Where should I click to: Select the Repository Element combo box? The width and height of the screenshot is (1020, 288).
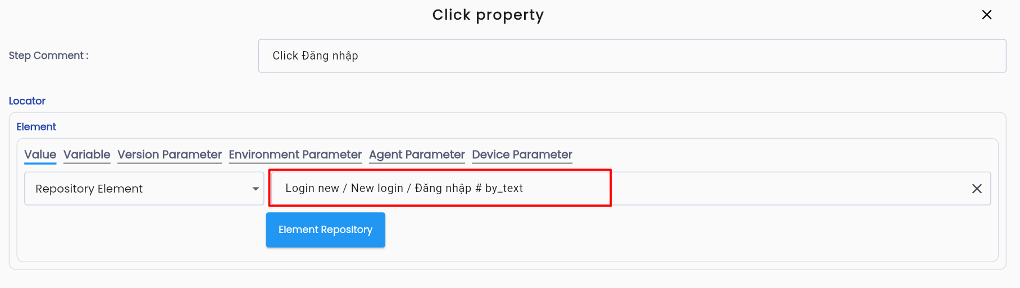pos(144,189)
